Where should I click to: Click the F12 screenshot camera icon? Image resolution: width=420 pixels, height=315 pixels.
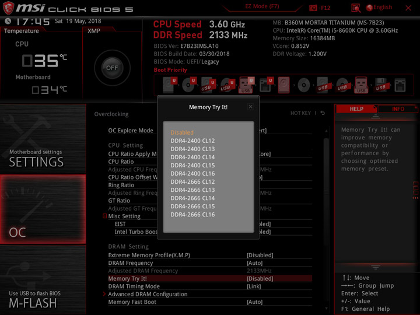(x=313, y=8)
